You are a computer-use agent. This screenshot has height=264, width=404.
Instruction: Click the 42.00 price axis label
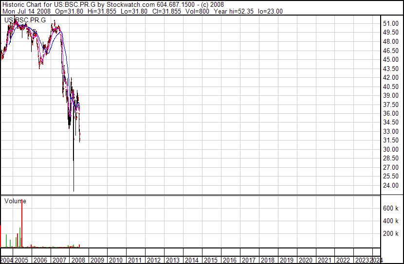(x=391, y=77)
